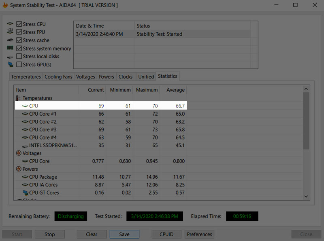Click the Minimum column header
Screen dimensions: 324x241
point(119,90)
